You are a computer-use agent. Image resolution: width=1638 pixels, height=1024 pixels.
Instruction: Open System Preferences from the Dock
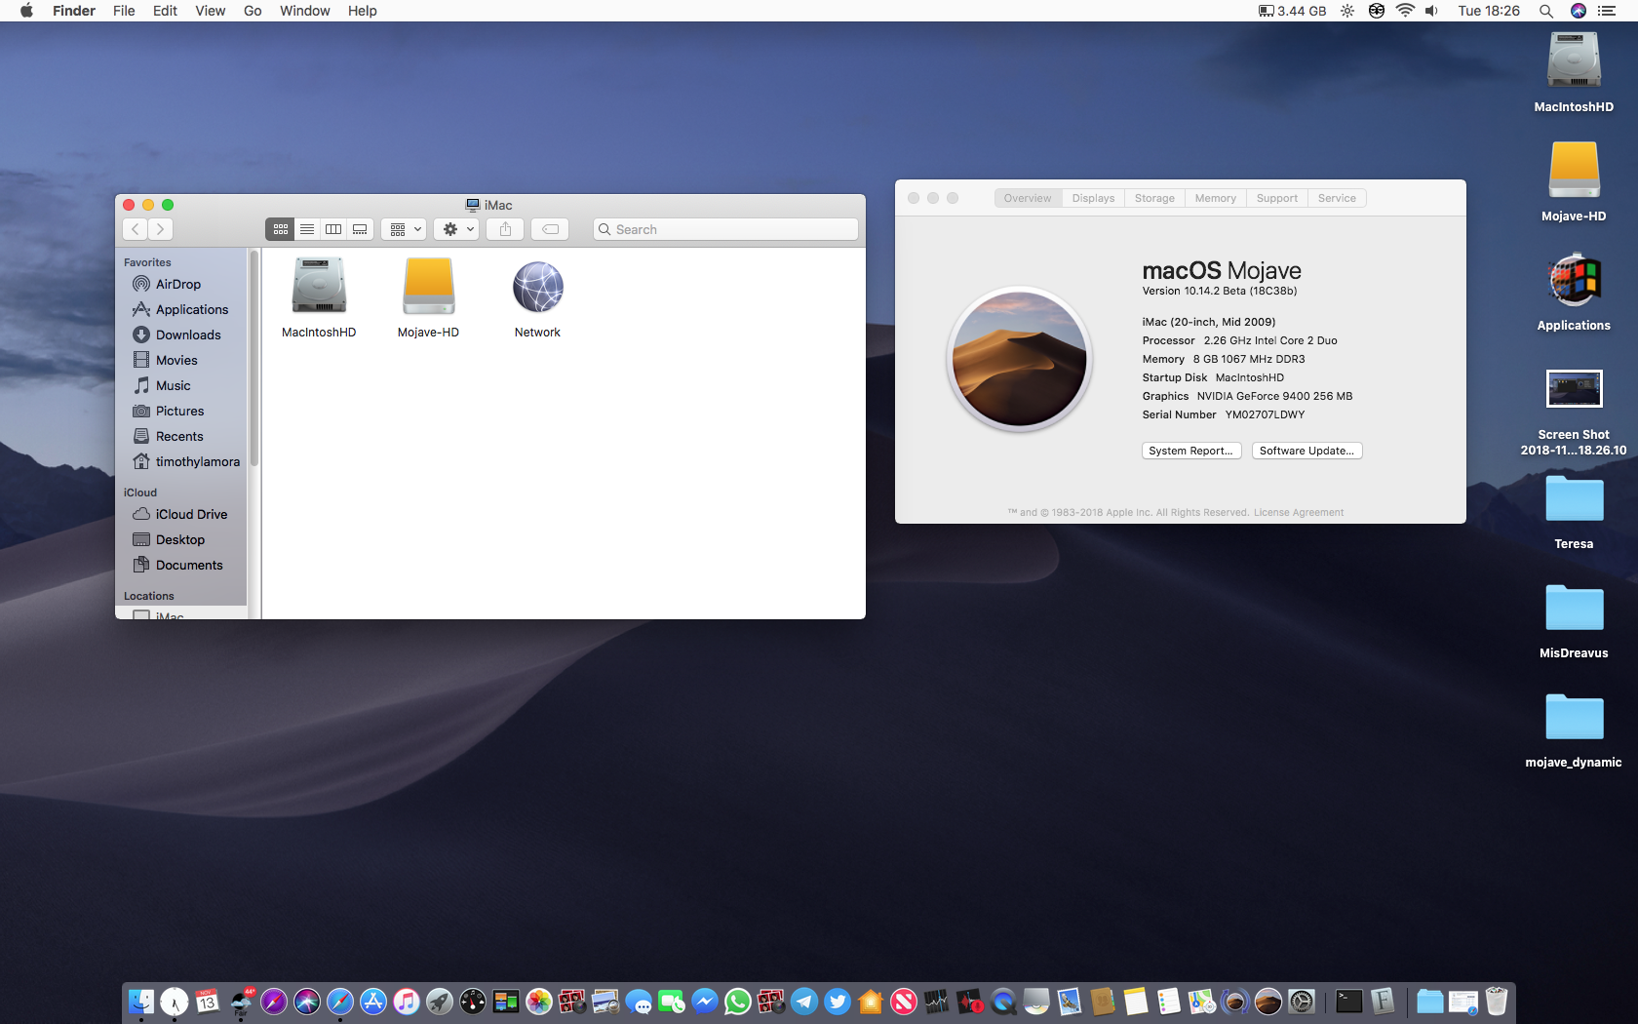pos(1302,1001)
